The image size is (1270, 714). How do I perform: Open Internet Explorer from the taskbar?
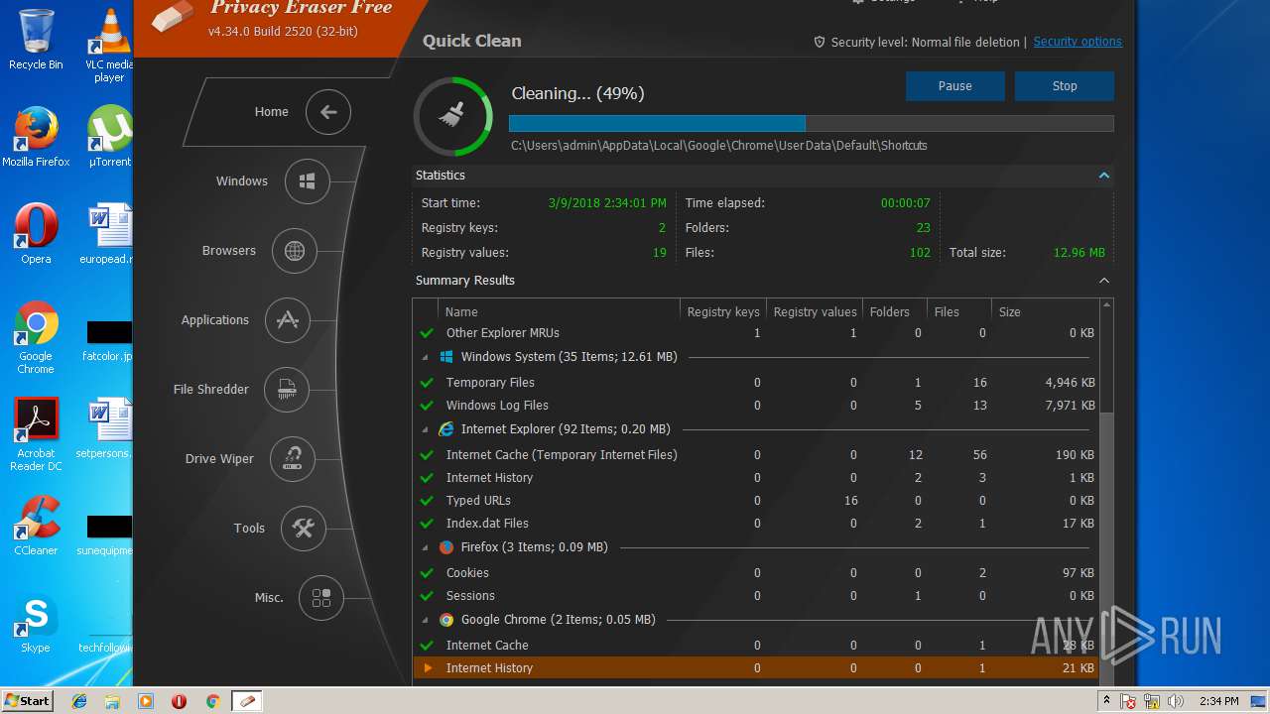coord(79,701)
